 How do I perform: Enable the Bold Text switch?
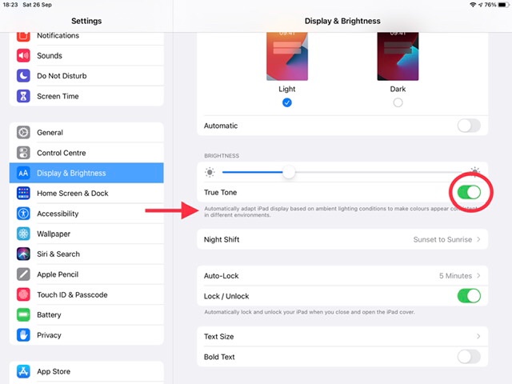pos(468,357)
